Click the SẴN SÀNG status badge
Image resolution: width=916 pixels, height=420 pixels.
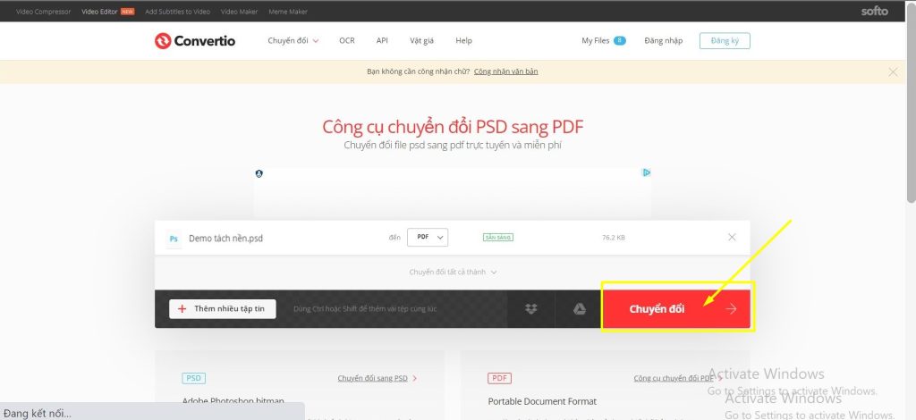(498, 238)
